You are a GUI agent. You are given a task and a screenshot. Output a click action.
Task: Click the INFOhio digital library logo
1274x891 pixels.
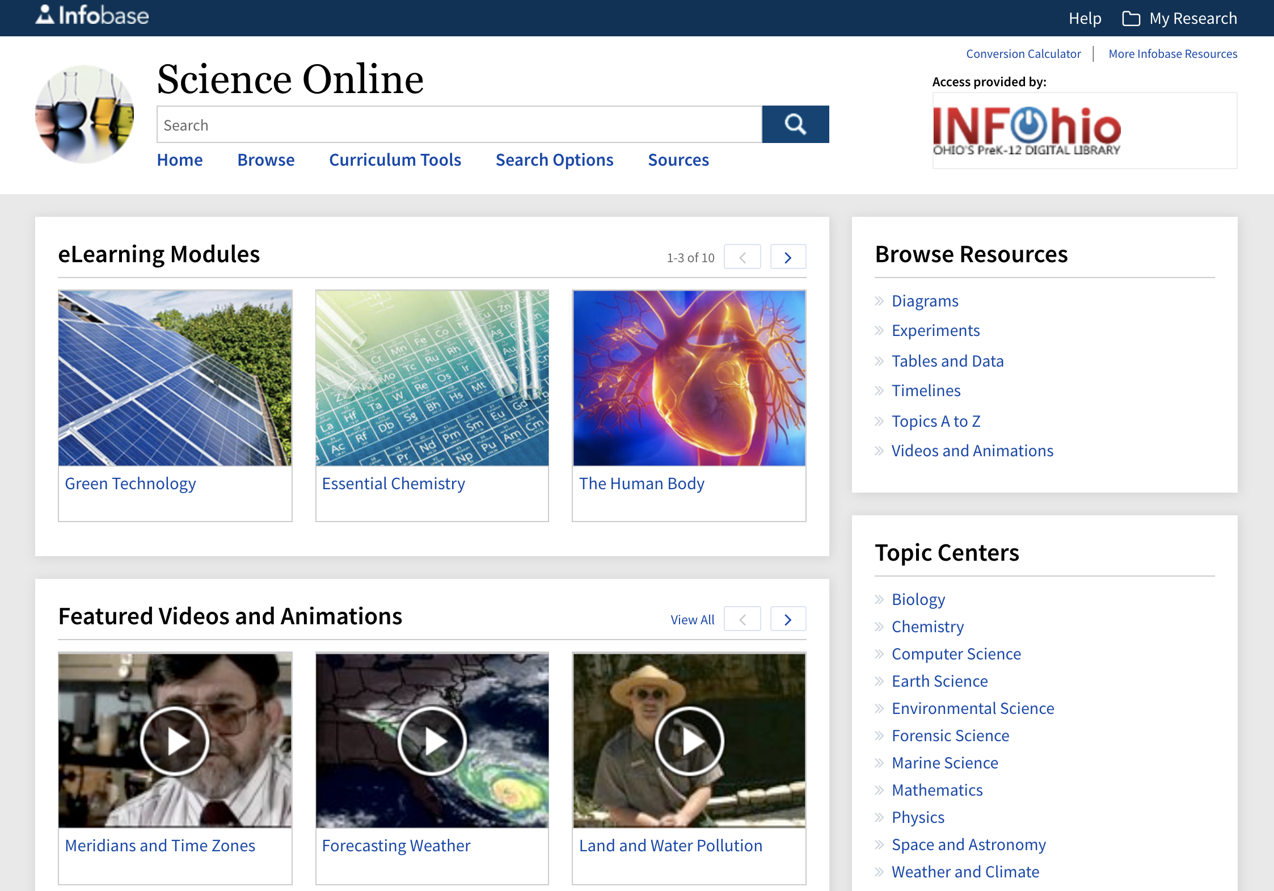pyautogui.click(x=1028, y=126)
